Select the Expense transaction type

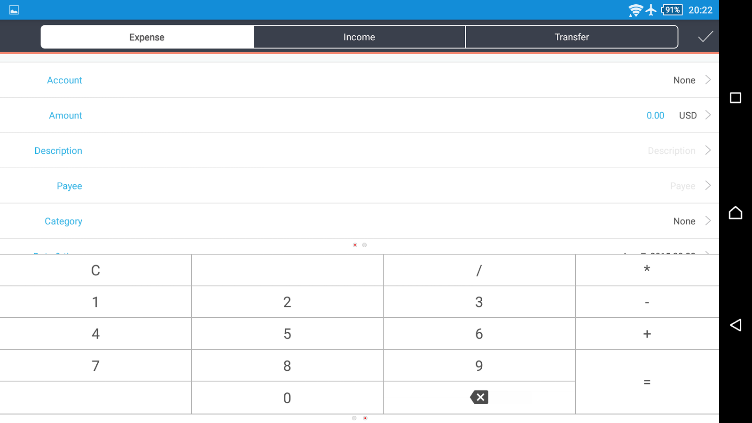pyautogui.click(x=147, y=37)
